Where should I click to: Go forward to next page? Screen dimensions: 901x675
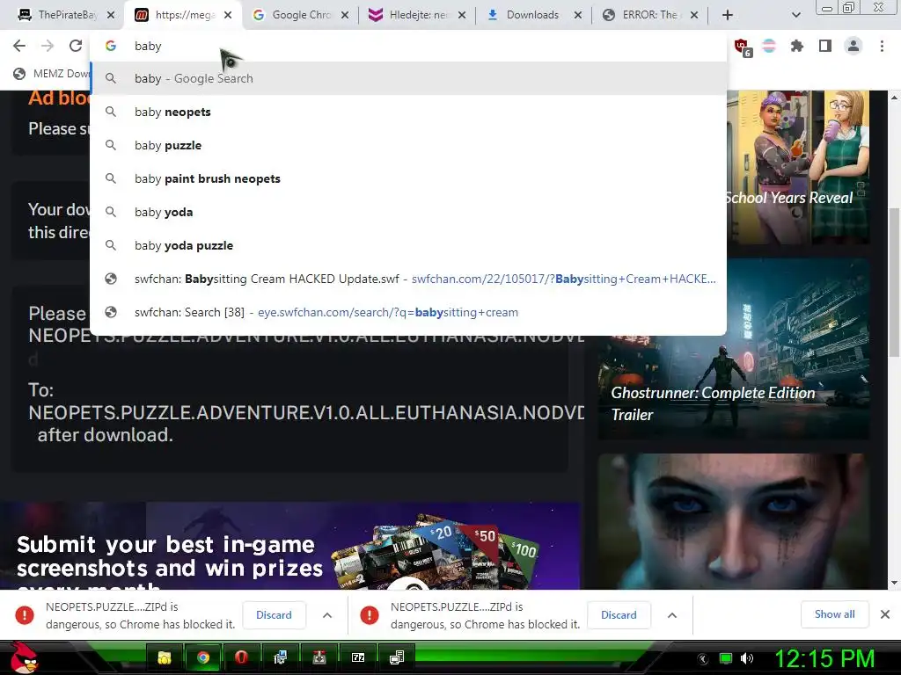tap(48, 46)
